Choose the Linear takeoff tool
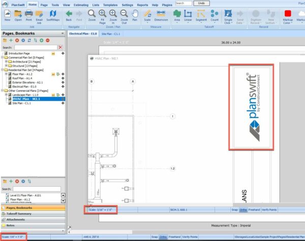 pos(188,16)
